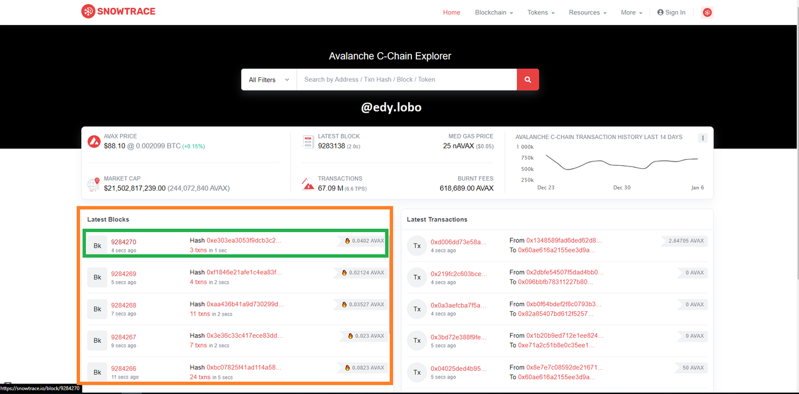This screenshot has width=799, height=394.
Task: Open sender address 0xb0f64bdef2f8c0793b3
Action: tap(565, 304)
